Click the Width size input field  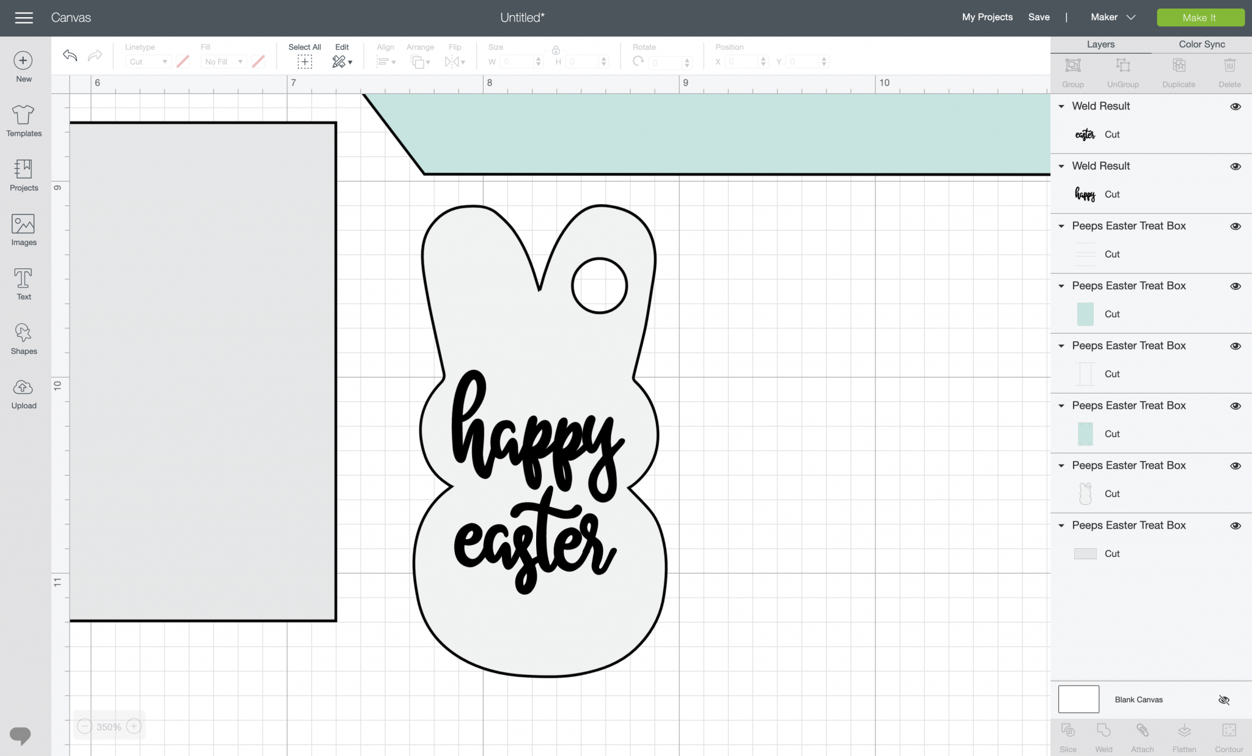point(518,62)
